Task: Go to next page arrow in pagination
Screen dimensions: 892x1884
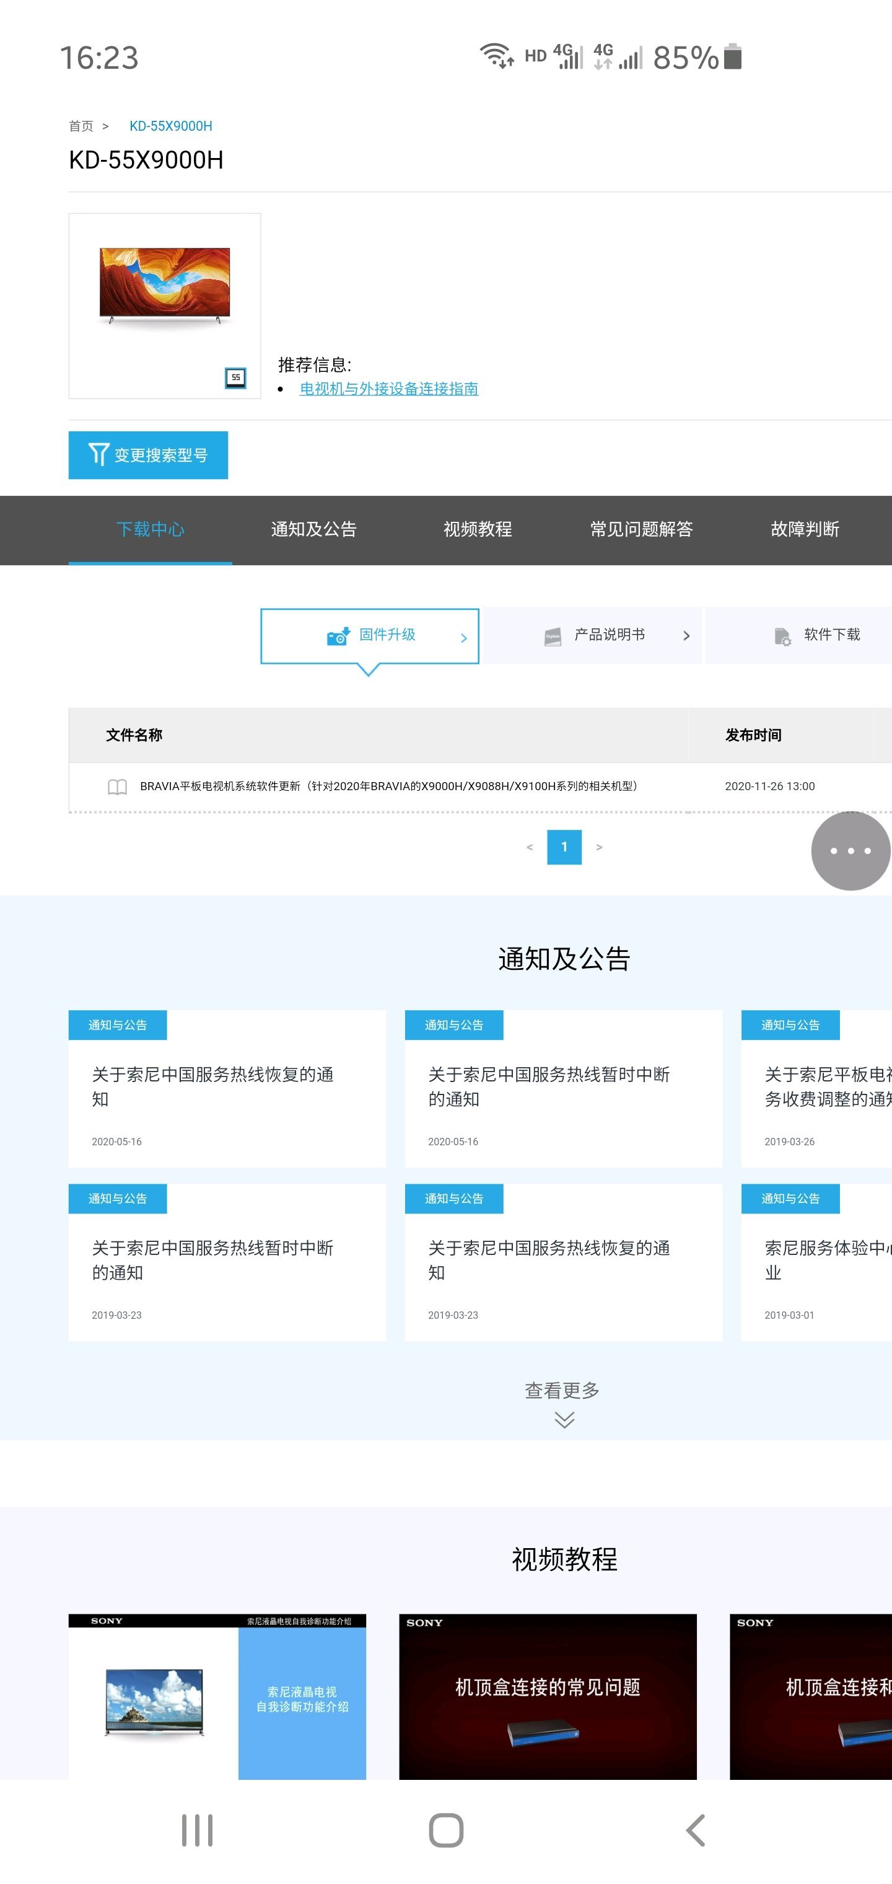Action: tap(599, 847)
